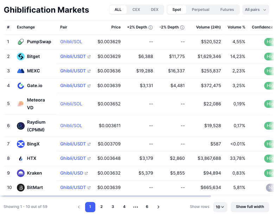Click the Bitget exchange logo
This screenshot has width=274, height=215.
pos(21,57)
